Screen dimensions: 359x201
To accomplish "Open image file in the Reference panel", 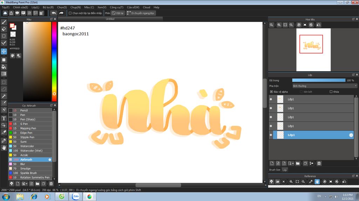I will tap(278, 181).
